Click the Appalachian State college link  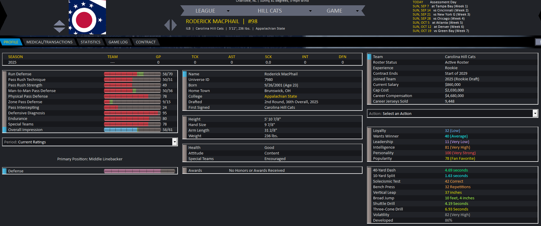[x=281, y=96]
